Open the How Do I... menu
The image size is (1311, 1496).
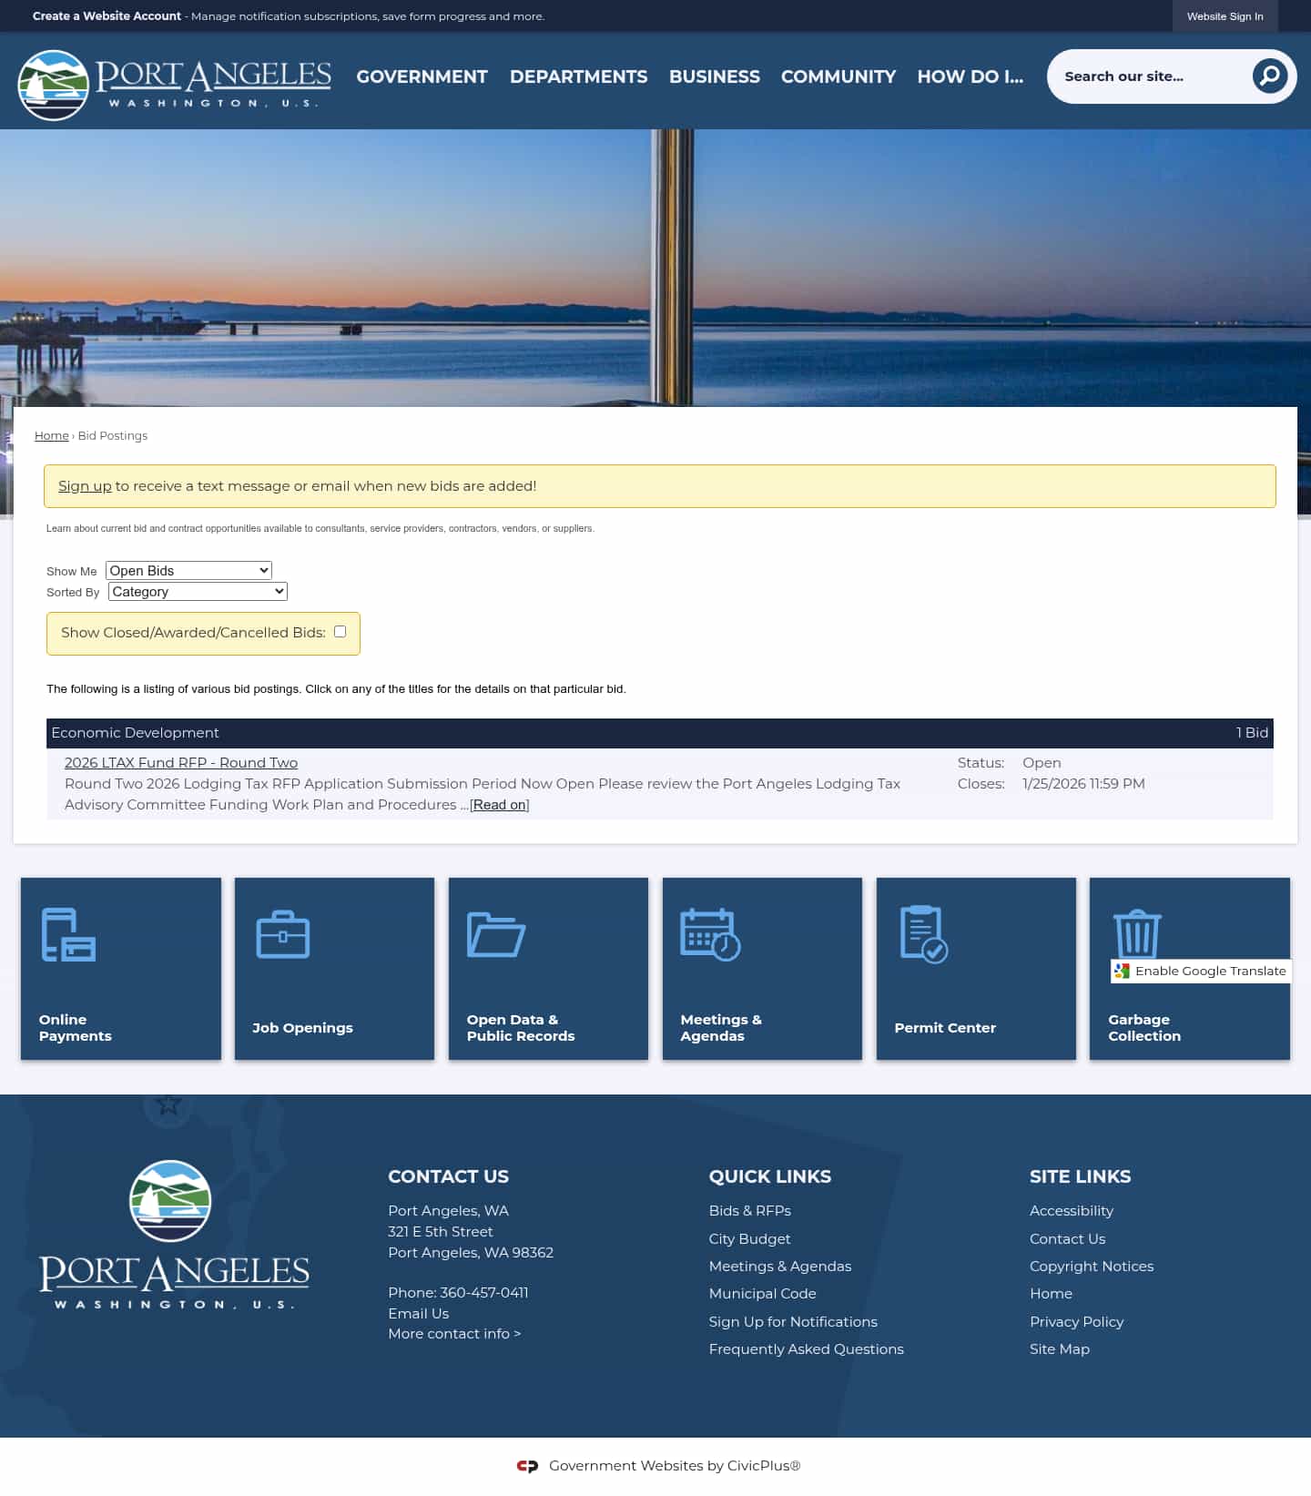970,76
